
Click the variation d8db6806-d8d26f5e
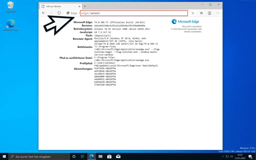point(105,76)
